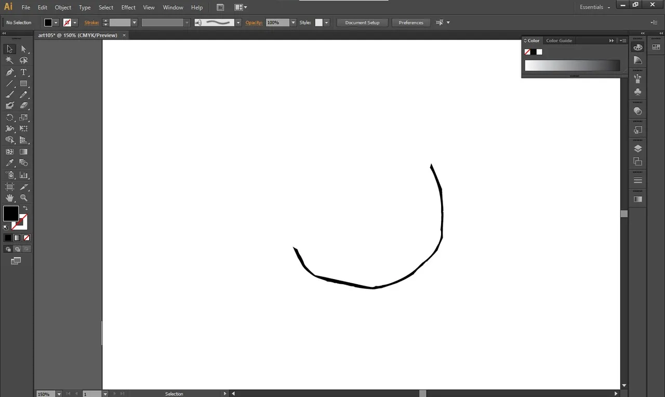Select the Rotate tool
This screenshot has width=665, height=397.
pos(9,117)
